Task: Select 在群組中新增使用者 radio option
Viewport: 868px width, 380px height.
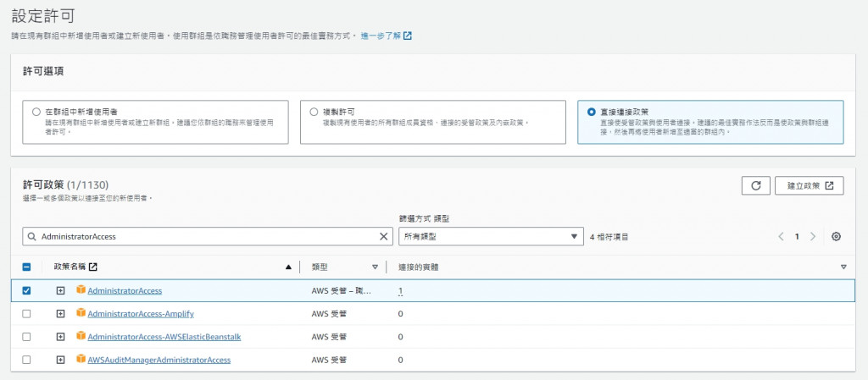Action: 36,112
